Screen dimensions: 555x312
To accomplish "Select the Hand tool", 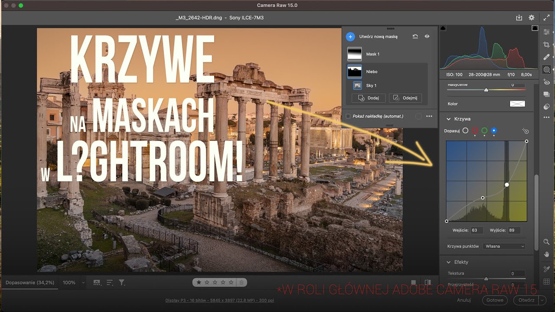I will 546,254.
